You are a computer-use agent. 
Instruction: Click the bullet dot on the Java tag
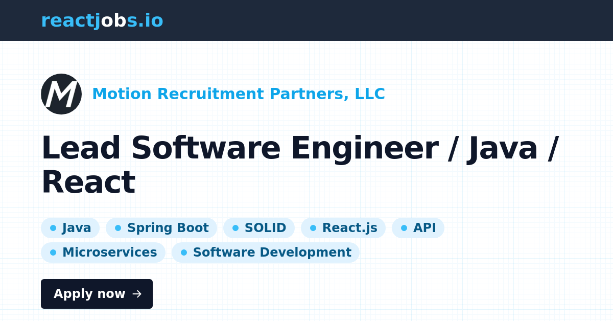click(53, 227)
